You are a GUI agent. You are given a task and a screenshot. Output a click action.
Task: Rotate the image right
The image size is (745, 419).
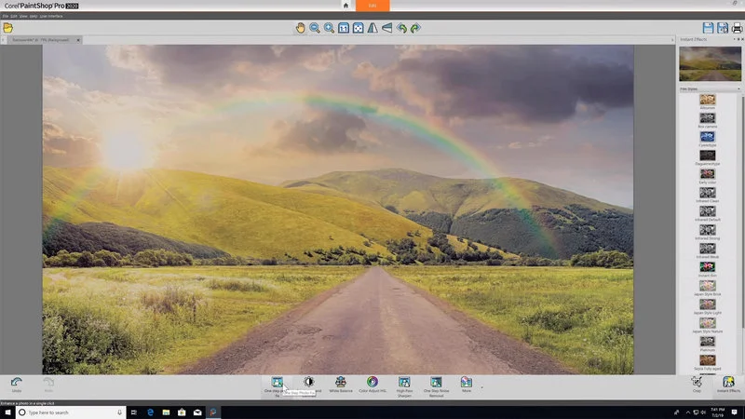415,28
